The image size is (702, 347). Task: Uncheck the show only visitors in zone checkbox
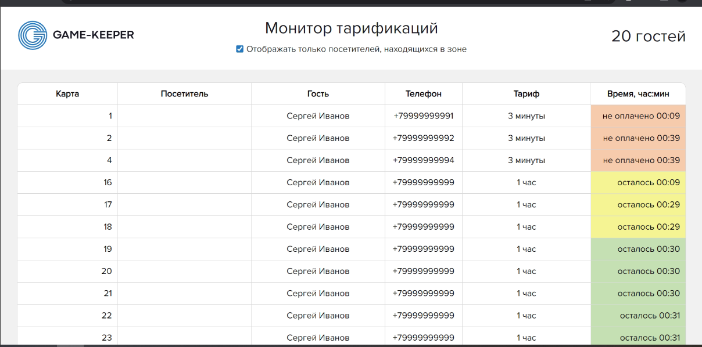[x=239, y=49]
